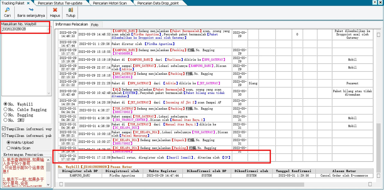Click row with bagging number B74056886

pos(215,52)
